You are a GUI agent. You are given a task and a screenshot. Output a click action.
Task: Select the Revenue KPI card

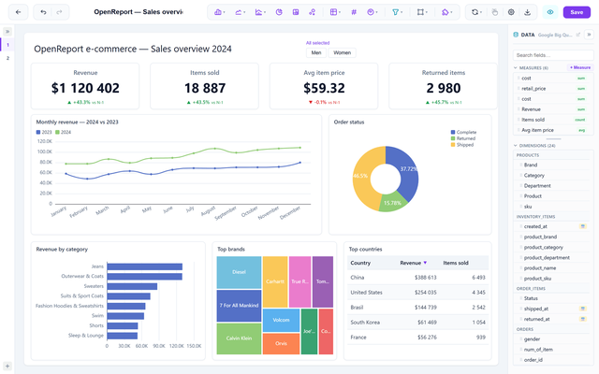[x=85, y=86]
